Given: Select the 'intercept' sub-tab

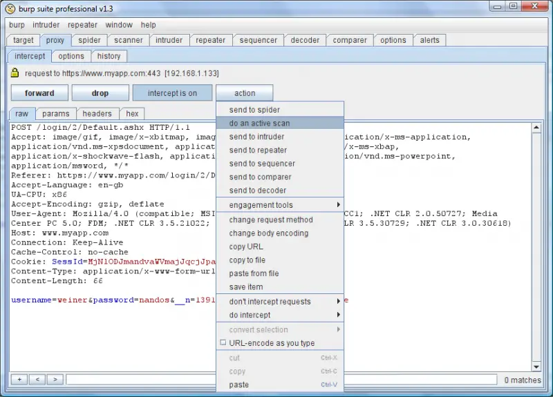Looking at the screenshot, I should [x=30, y=56].
